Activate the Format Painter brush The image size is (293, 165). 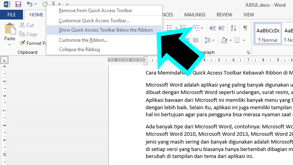(x=32, y=43)
